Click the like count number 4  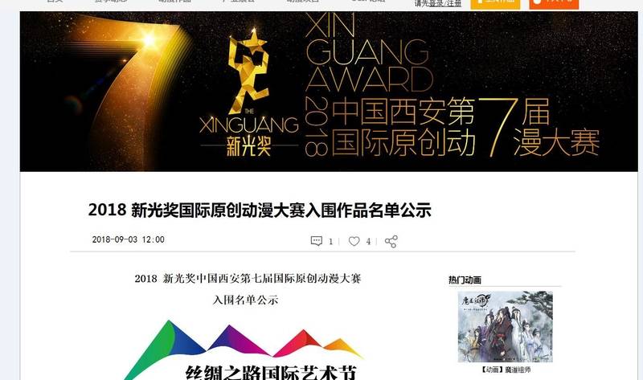coord(368,242)
